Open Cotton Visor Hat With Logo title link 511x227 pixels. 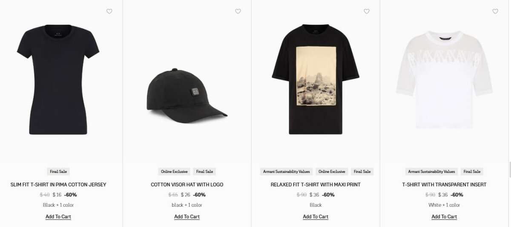tap(187, 184)
